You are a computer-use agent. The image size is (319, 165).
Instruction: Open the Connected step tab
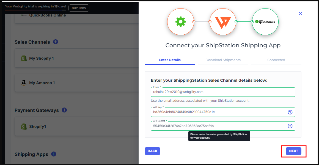pos(276,60)
